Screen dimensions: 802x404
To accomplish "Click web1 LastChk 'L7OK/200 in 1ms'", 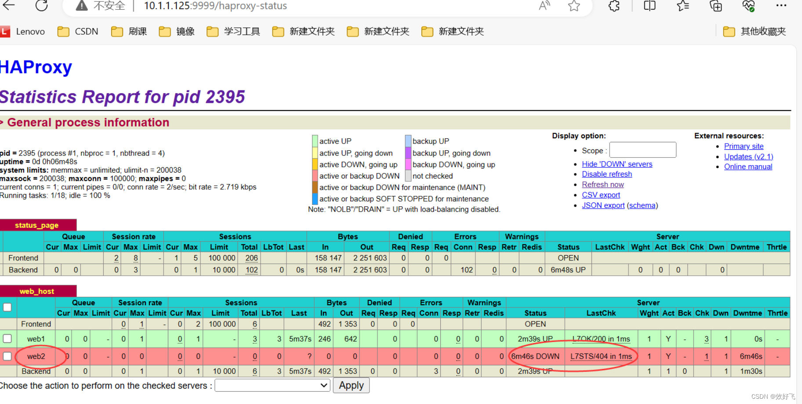I will 601,339.
